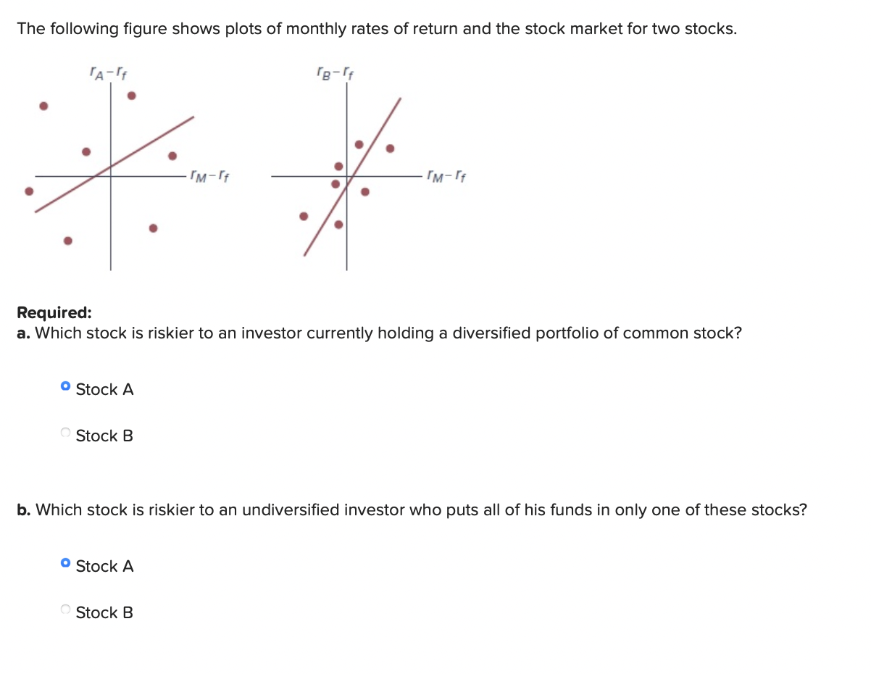Click the topmost data point in left scatter plot

click(x=131, y=96)
